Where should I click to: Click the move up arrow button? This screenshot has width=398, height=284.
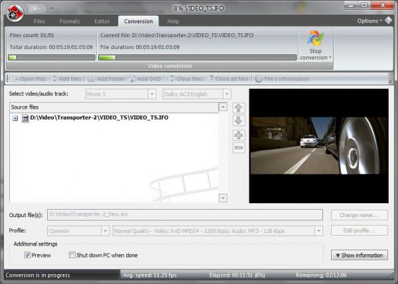pyautogui.click(x=239, y=108)
